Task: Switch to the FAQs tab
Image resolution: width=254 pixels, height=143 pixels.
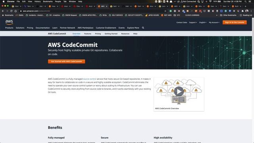Action: pyautogui.click(x=135, y=34)
